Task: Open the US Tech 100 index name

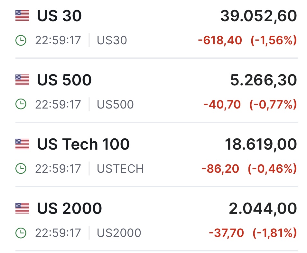Action: click(83, 144)
